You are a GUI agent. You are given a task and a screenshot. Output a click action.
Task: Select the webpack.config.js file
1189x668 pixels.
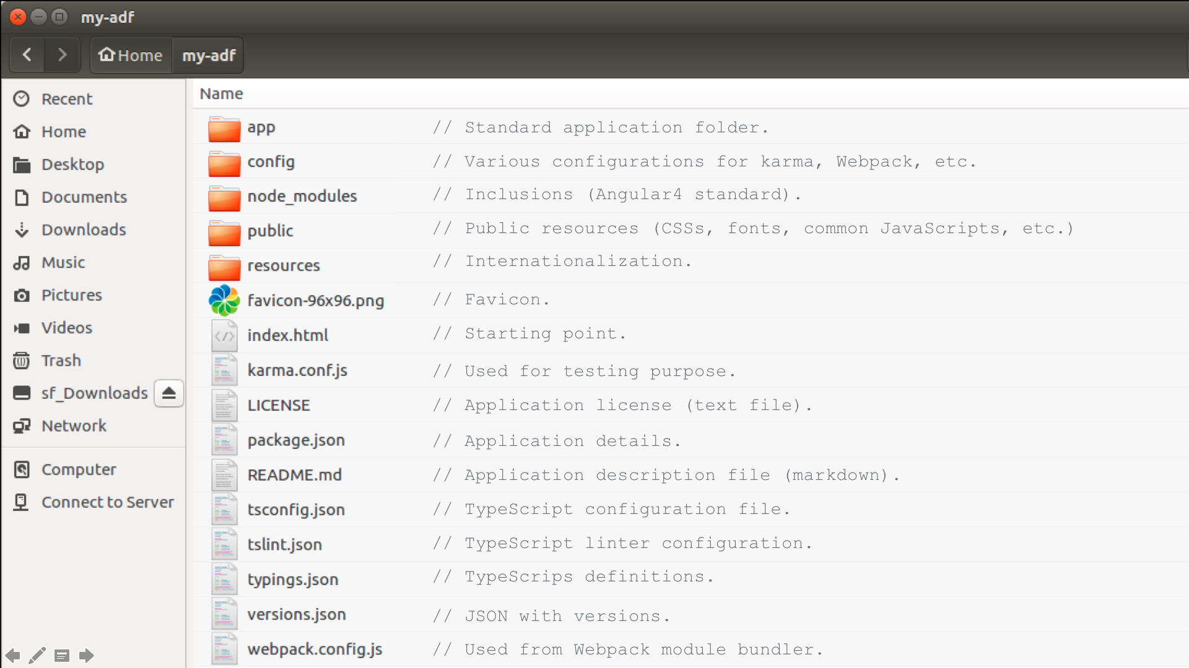pyautogui.click(x=315, y=649)
